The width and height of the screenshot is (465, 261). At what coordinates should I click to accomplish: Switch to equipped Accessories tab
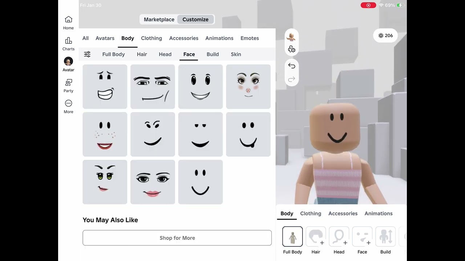click(343, 214)
